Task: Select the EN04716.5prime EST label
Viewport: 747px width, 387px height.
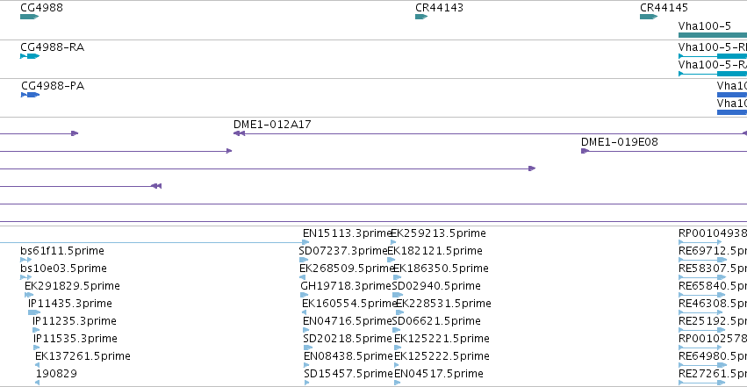Action: click(348, 321)
